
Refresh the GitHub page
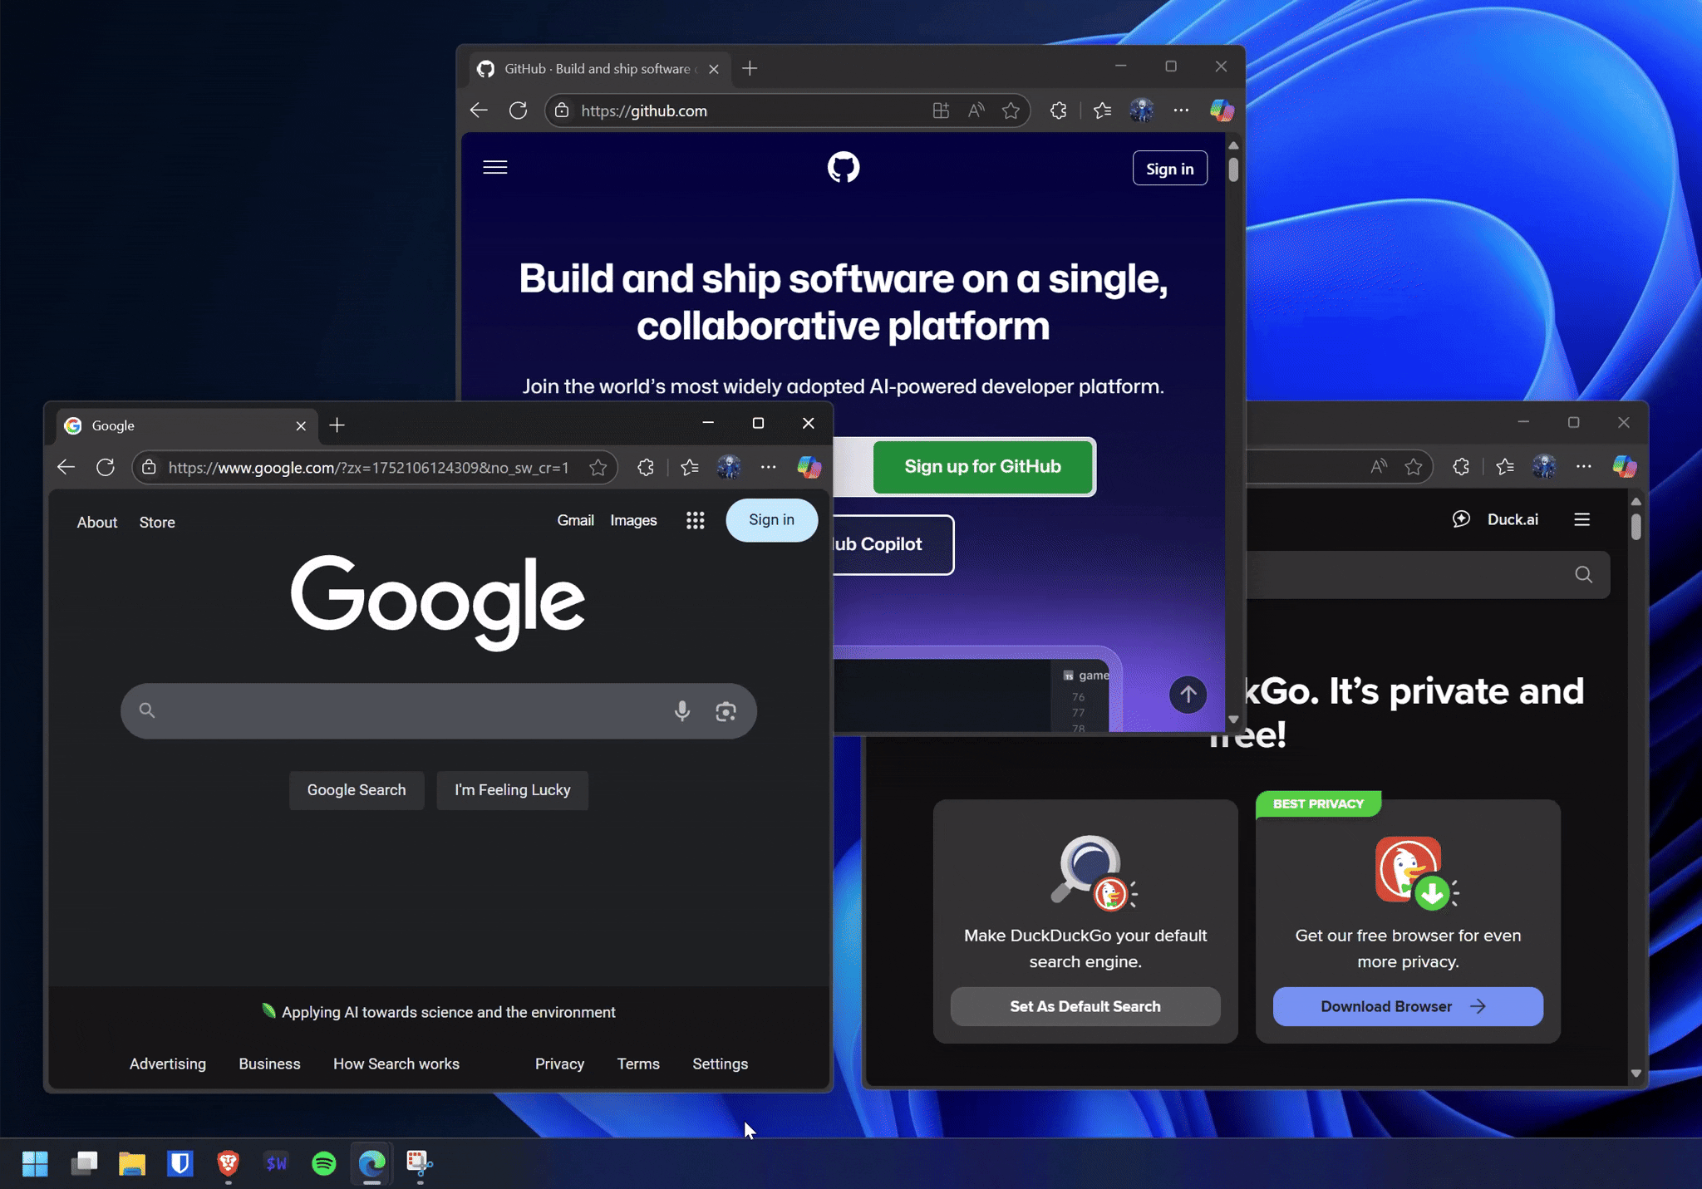519,111
